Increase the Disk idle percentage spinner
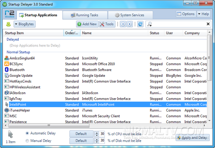This screenshot has height=148, width=215. (x=97, y=139)
